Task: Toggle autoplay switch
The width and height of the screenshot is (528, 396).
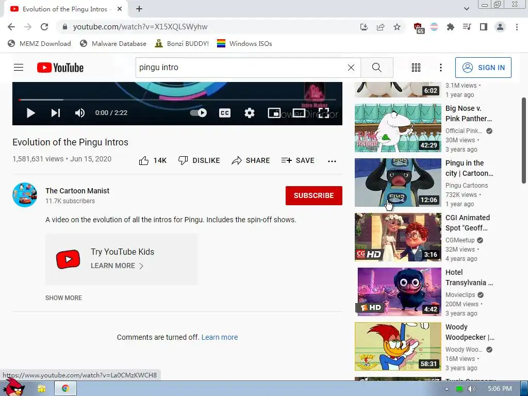Action: pos(199,113)
